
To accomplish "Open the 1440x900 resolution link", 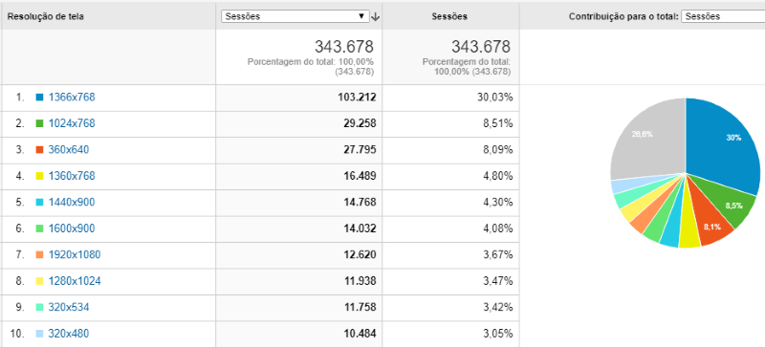I will 72,202.
